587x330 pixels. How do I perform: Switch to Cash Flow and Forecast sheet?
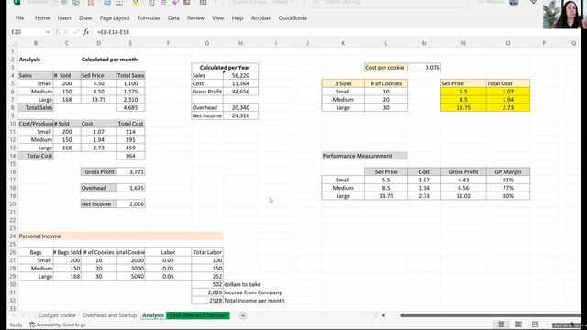(x=198, y=315)
